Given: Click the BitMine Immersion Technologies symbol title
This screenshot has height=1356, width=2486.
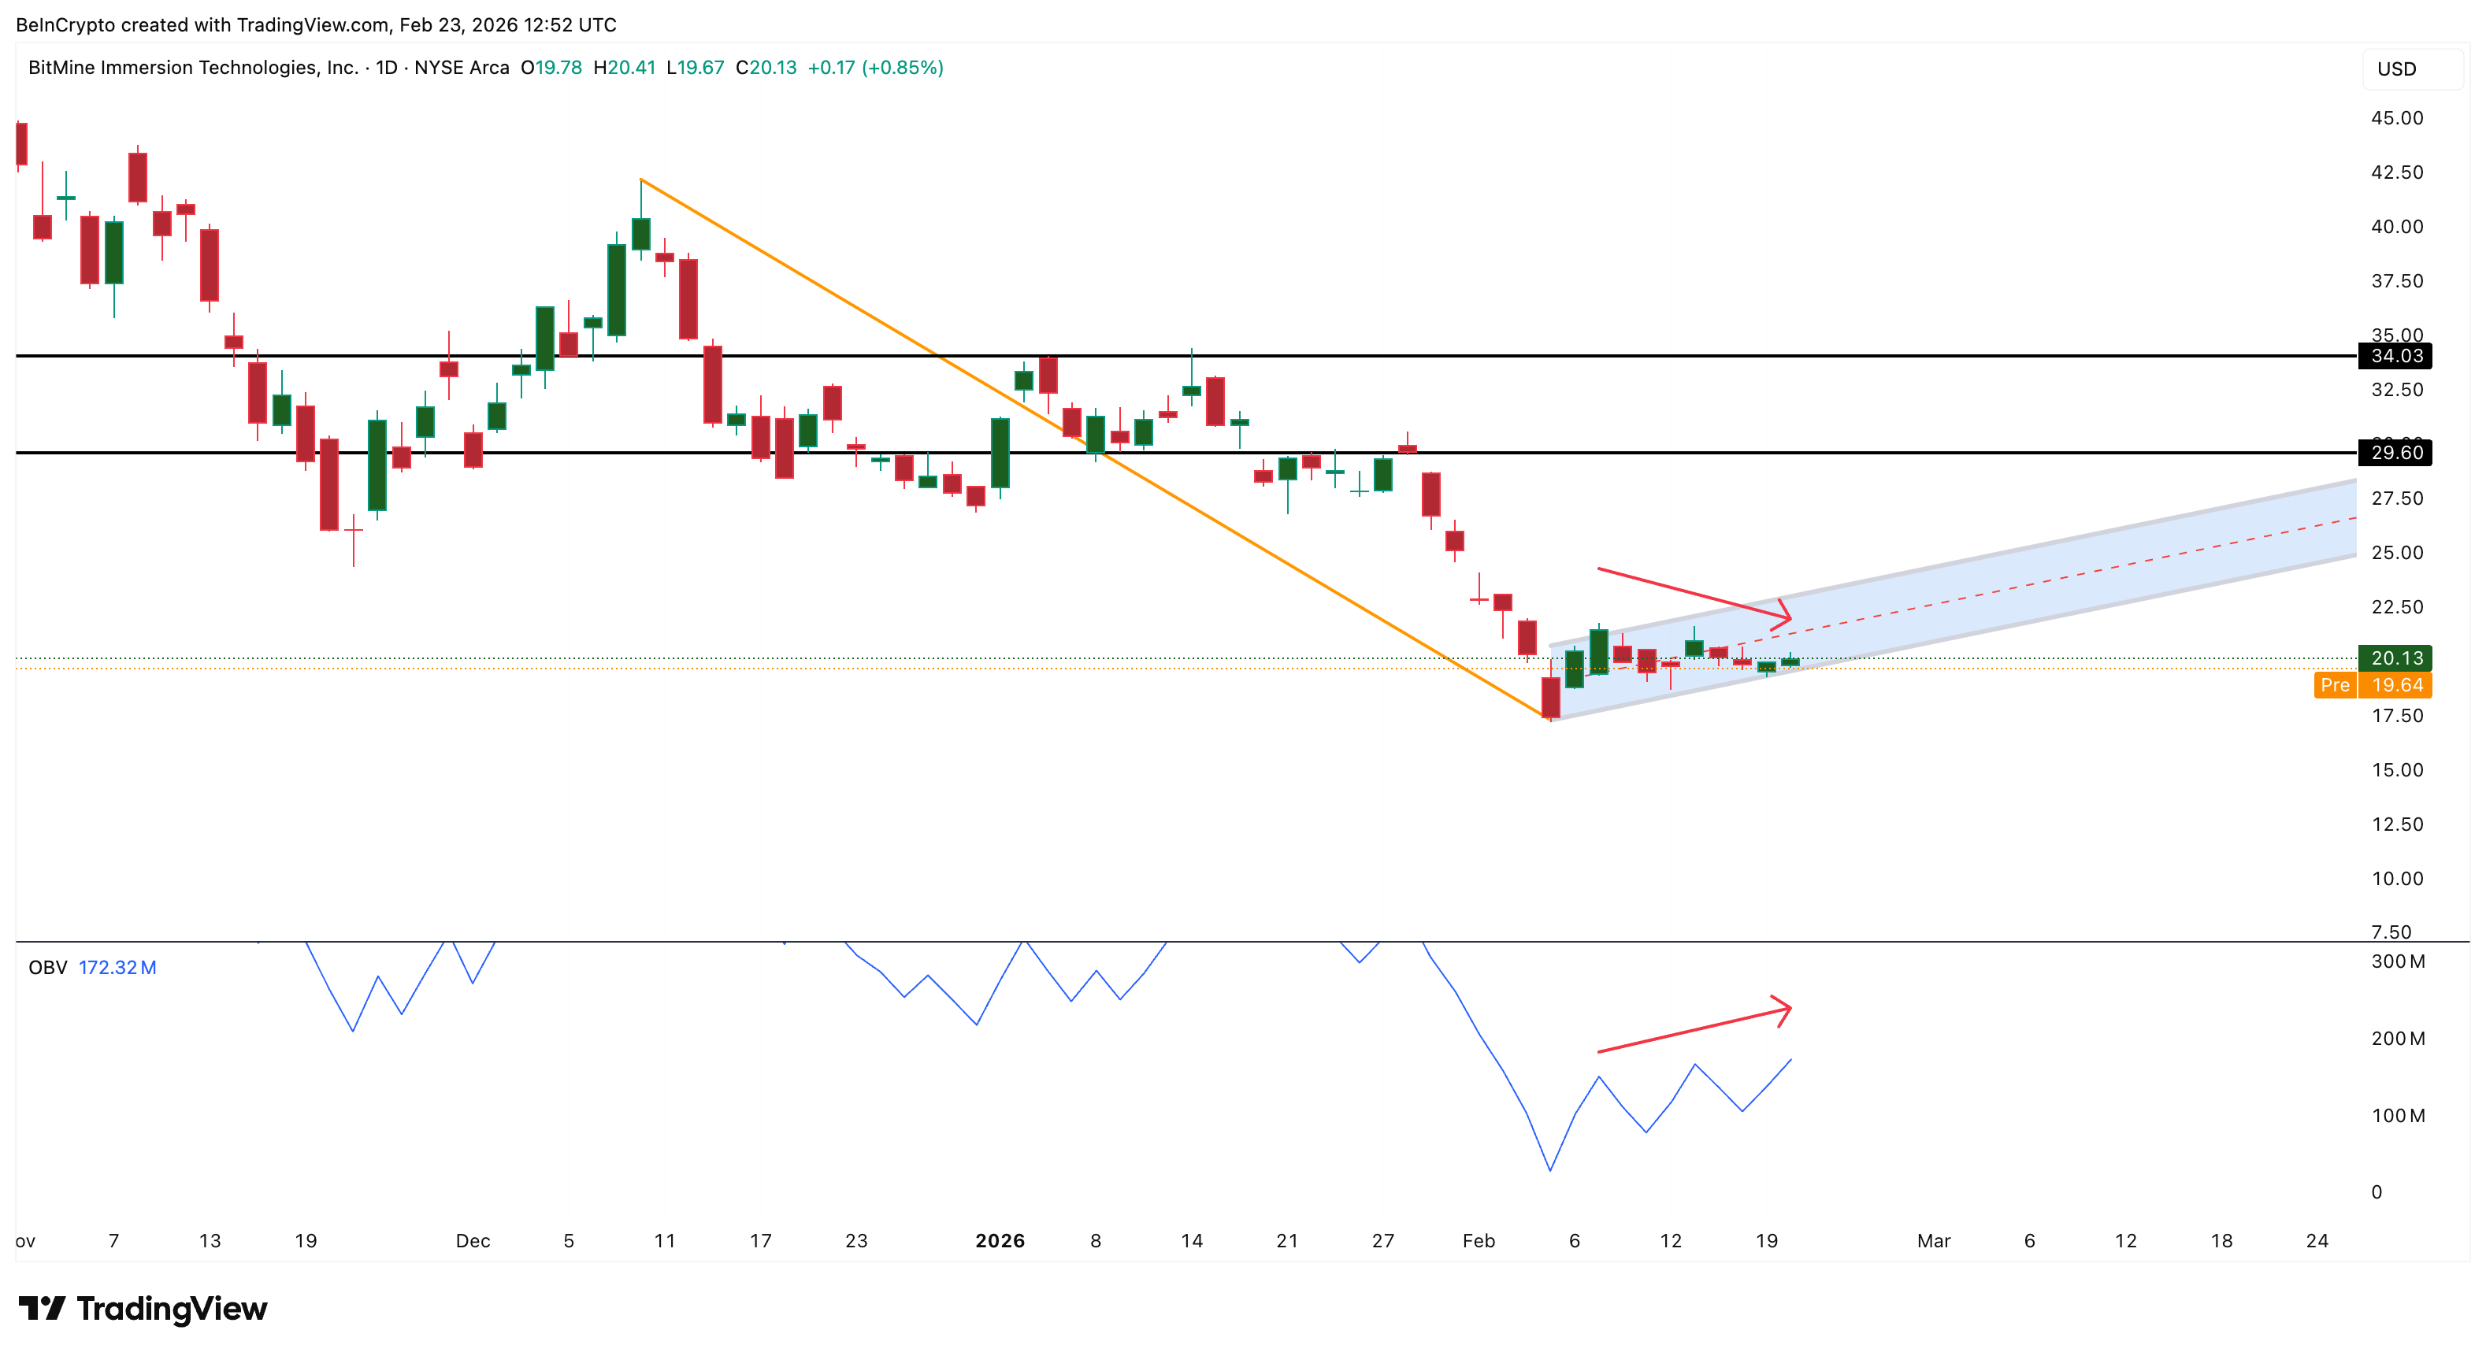Looking at the screenshot, I should 193,68.
